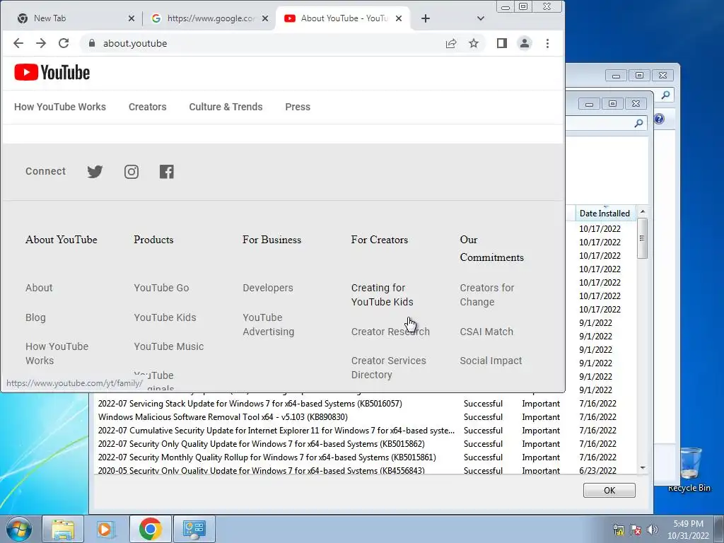This screenshot has height=543, width=724.
Task: Open Creating for YouTube Kids link
Action: 383,295
